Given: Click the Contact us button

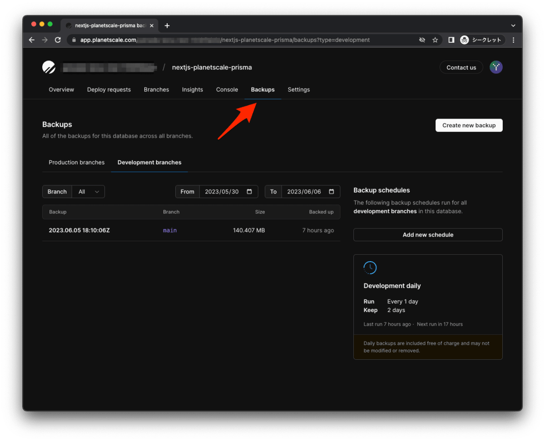Looking at the screenshot, I should point(461,67).
